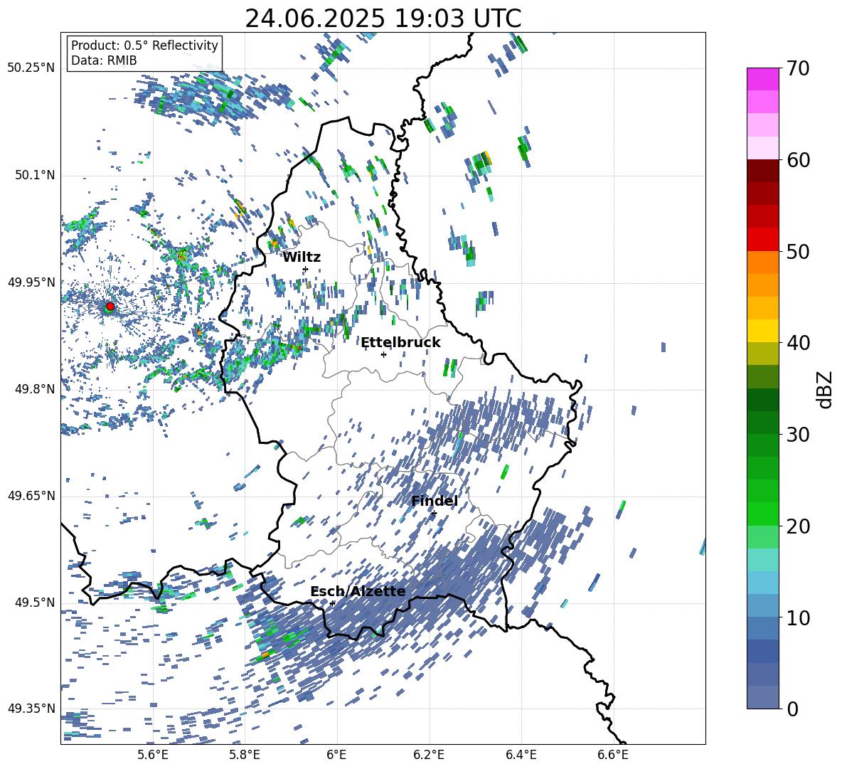The image size is (842, 769).
Task: Click the 6°E longitude label
Action: click(336, 755)
